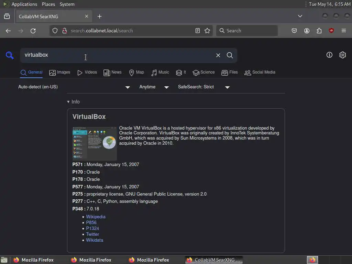
Task: Focus the virtualbox search query field
Action: pyautogui.click(x=117, y=55)
